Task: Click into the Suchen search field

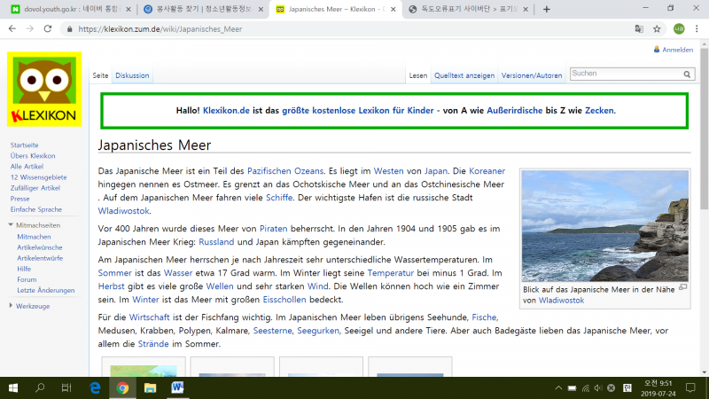Action: tap(625, 74)
